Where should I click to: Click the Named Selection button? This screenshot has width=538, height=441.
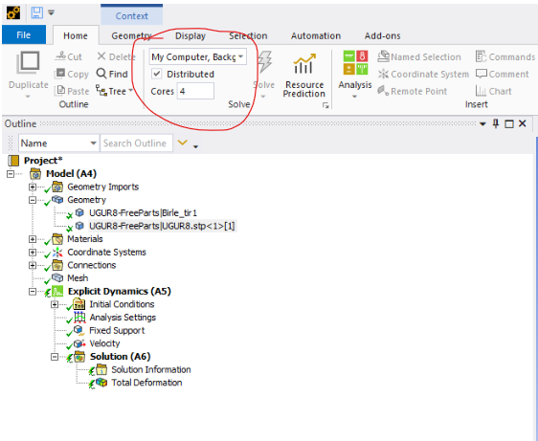point(419,57)
